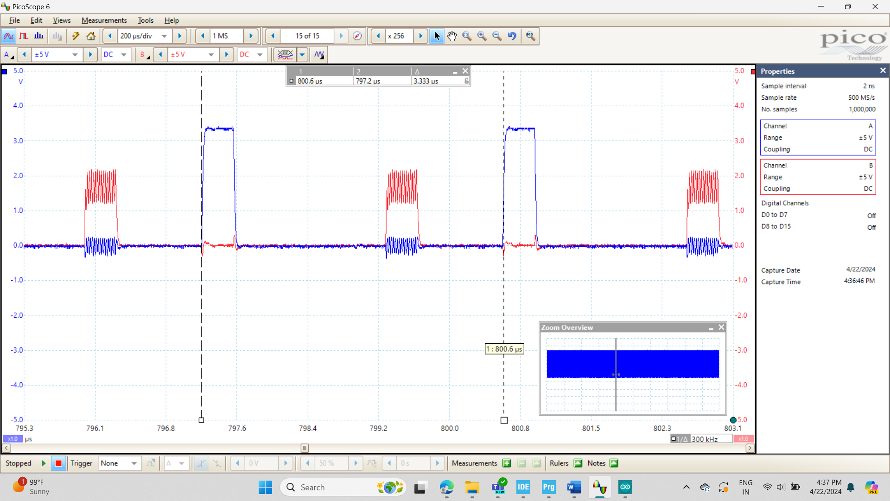This screenshot has height=501, width=890.
Task: Select the Scope view mode icon
Action: pyautogui.click(x=8, y=36)
